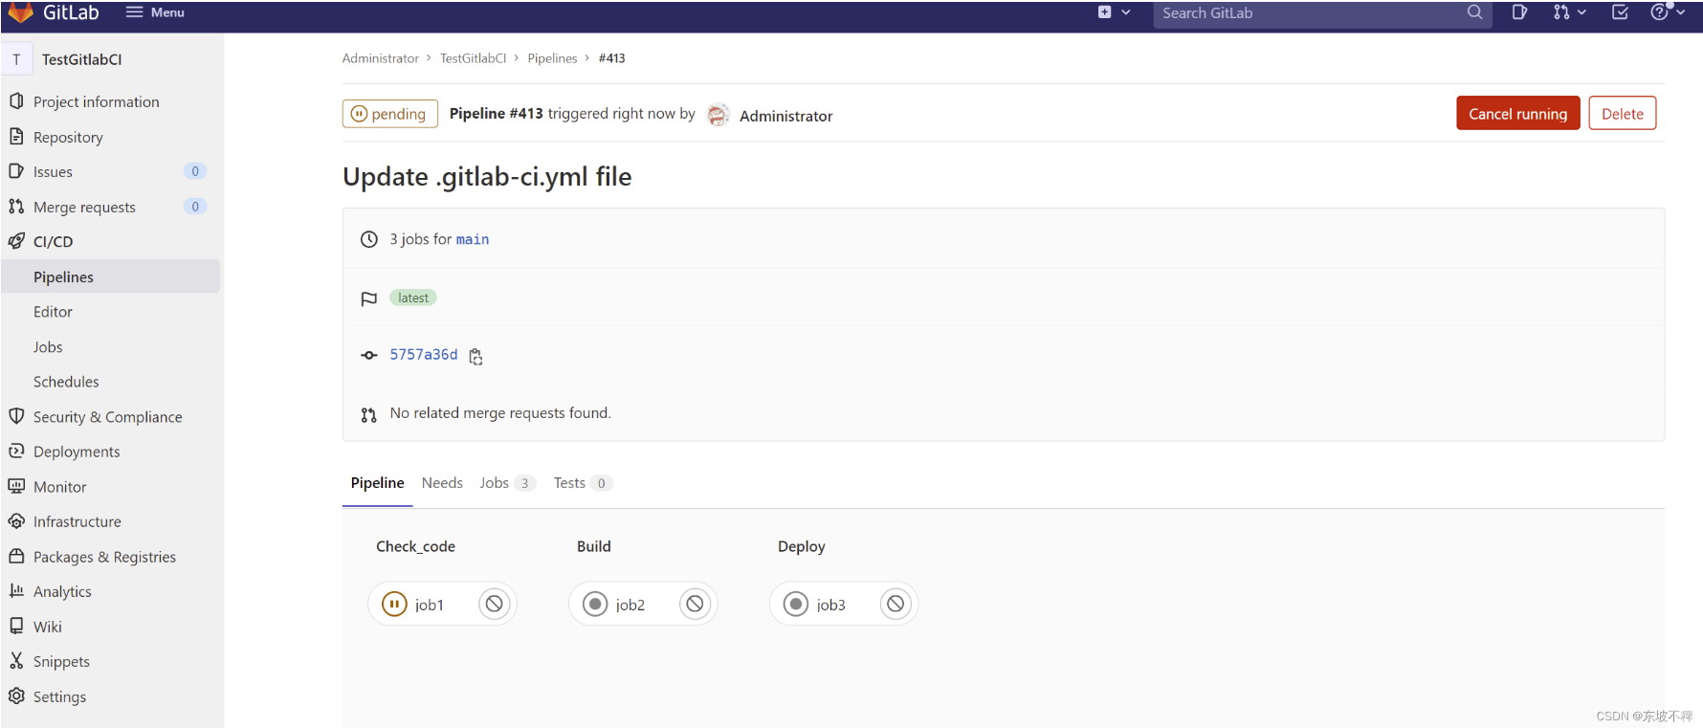Click the GitLab fox logo
Screen dimensions: 1703x728
coord(20,12)
